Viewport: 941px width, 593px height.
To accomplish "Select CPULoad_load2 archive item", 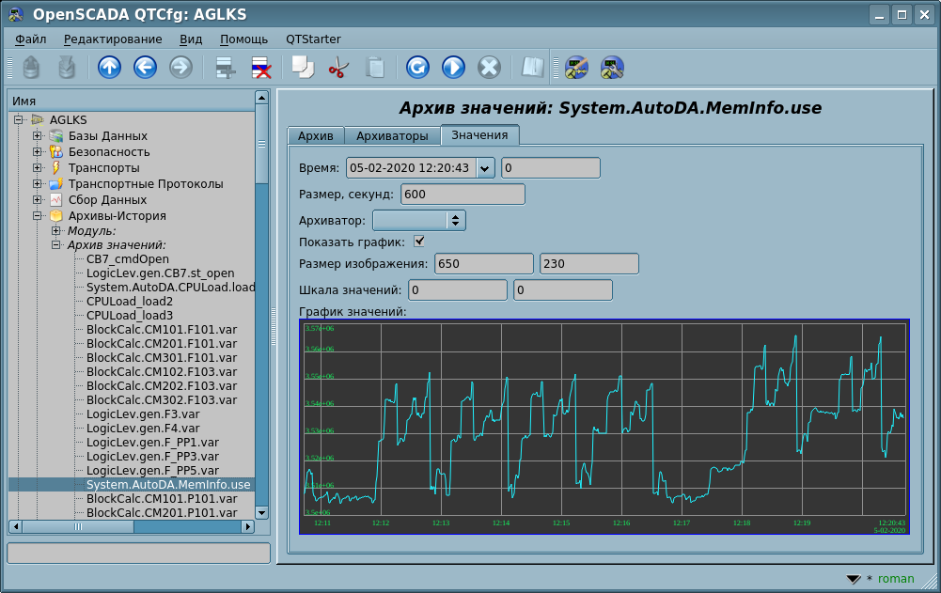I will (130, 302).
